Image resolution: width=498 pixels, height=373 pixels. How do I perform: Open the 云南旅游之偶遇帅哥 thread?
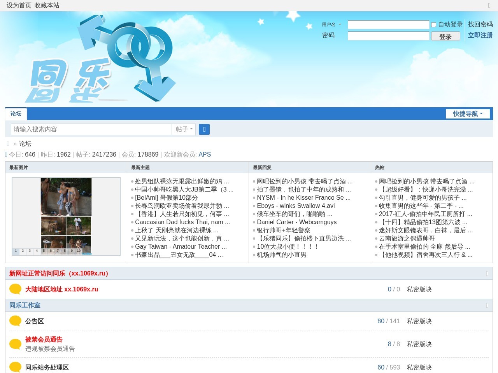407,239
